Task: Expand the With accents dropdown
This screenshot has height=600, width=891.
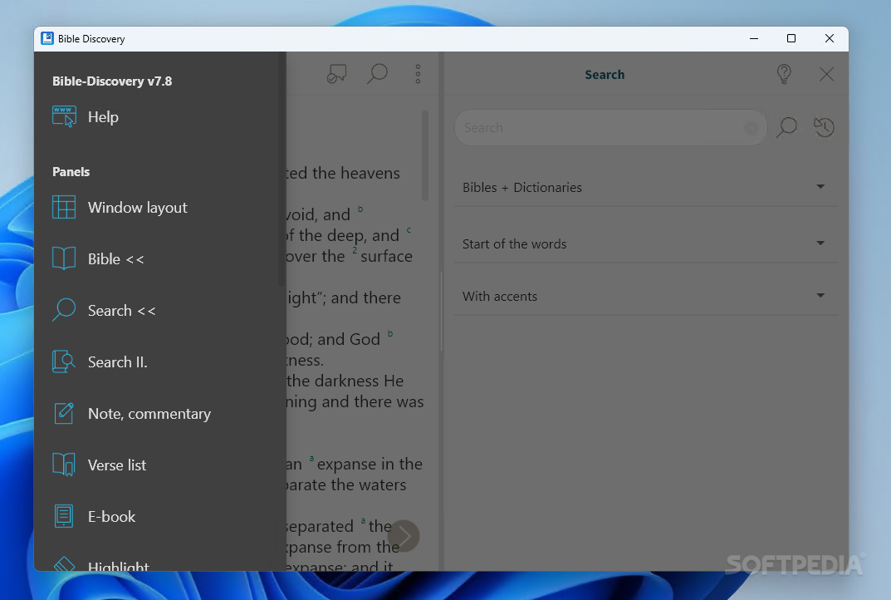Action: click(x=646, y=297)
